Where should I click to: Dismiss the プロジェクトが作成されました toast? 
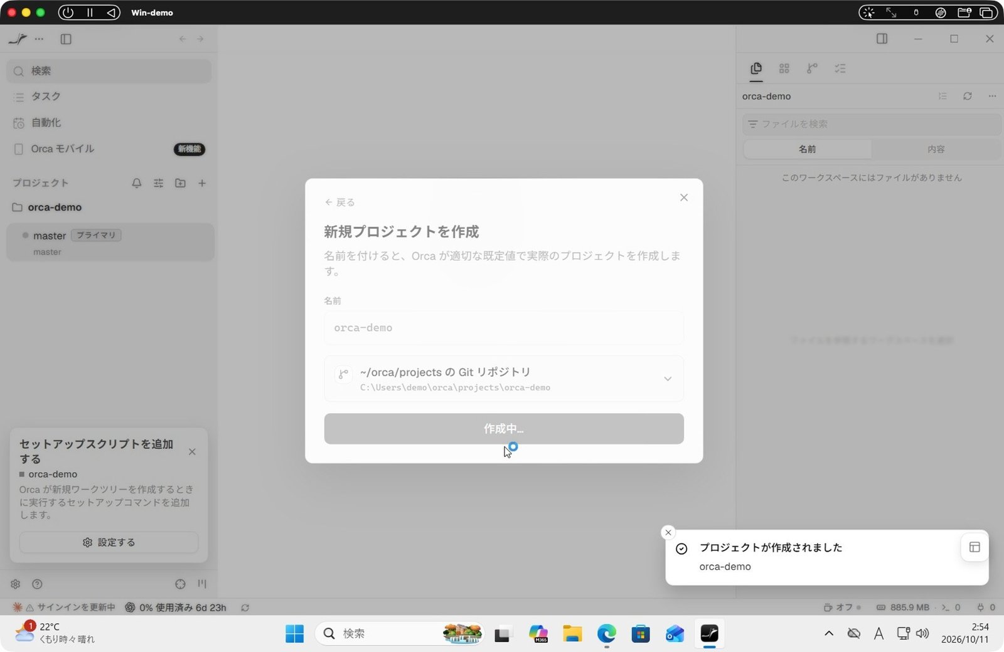coord(668,532)
